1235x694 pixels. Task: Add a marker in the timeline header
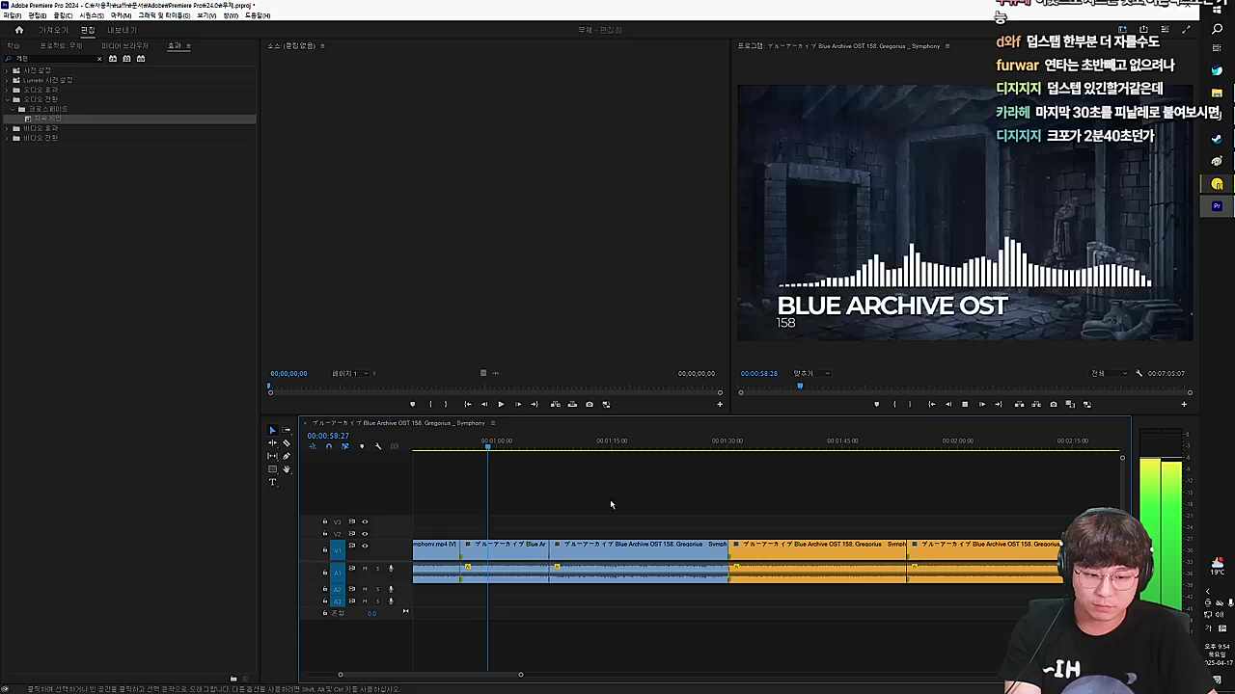[x=362, y=446]
